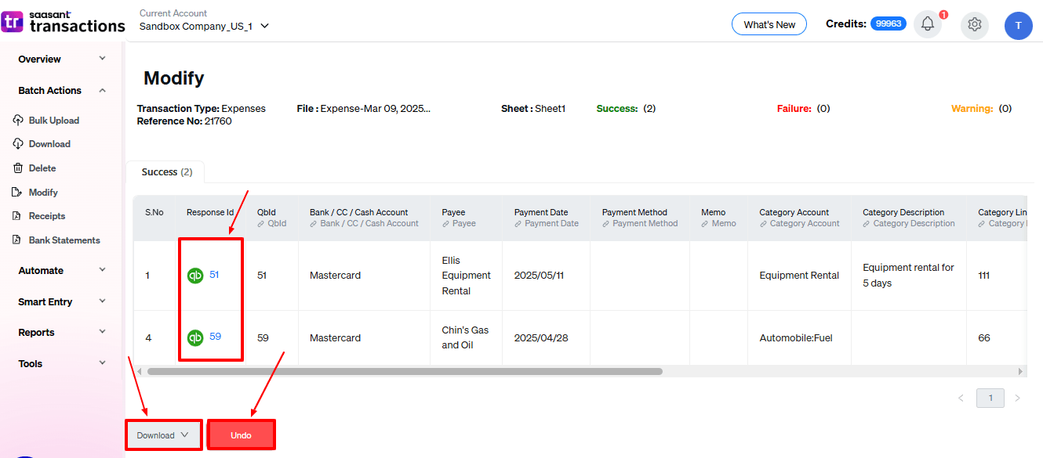Click QuickBooks icon for response 51

click(195, 276)
